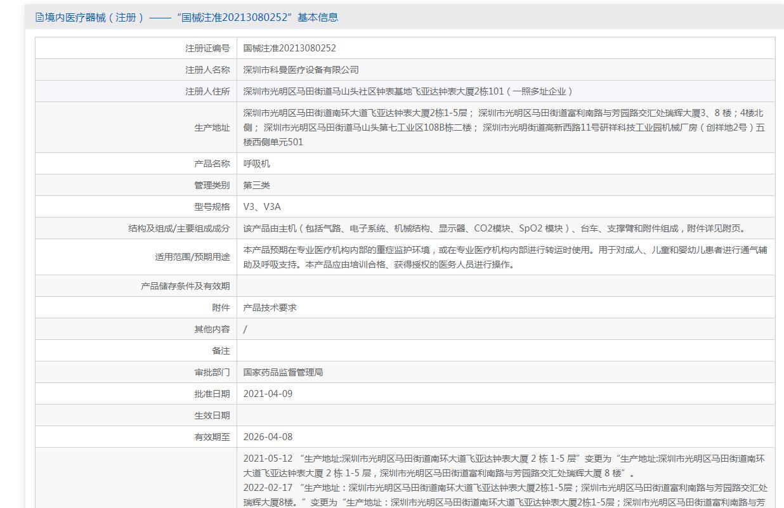Click the 结构及组成 description text
Screen dimensions: 784x508
point(495,228)
